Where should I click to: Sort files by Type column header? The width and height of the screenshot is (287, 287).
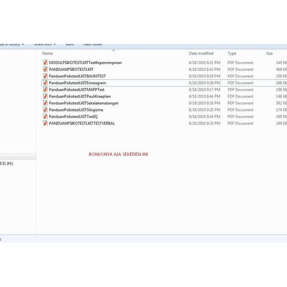[232, 54]
